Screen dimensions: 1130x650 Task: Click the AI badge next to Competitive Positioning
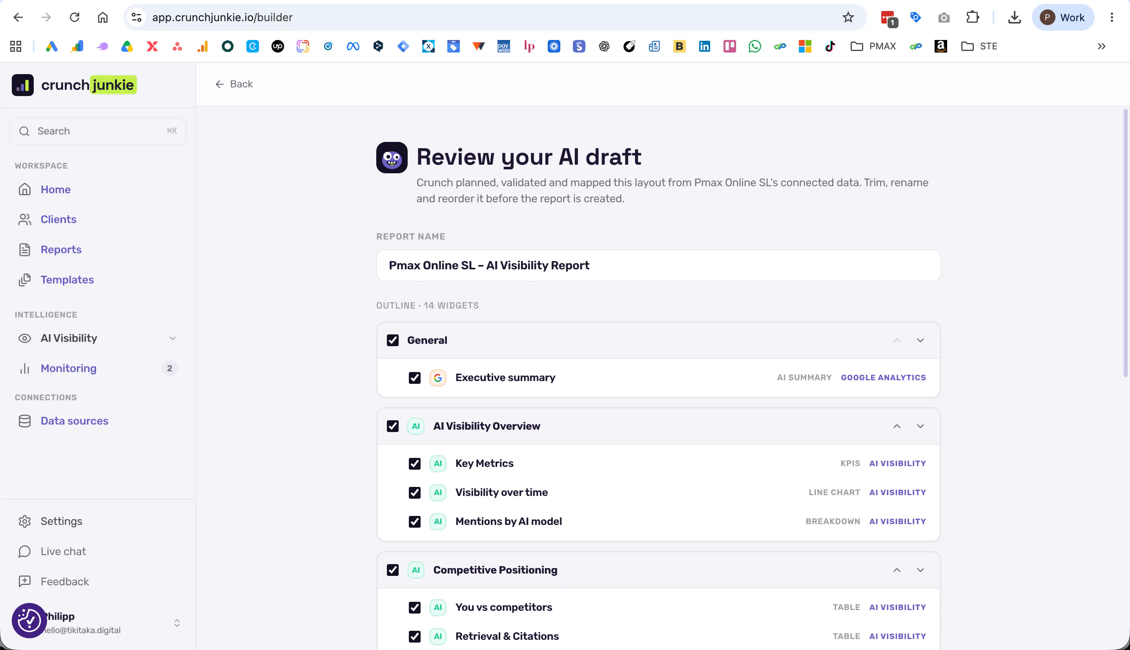(x=416, y=570)
